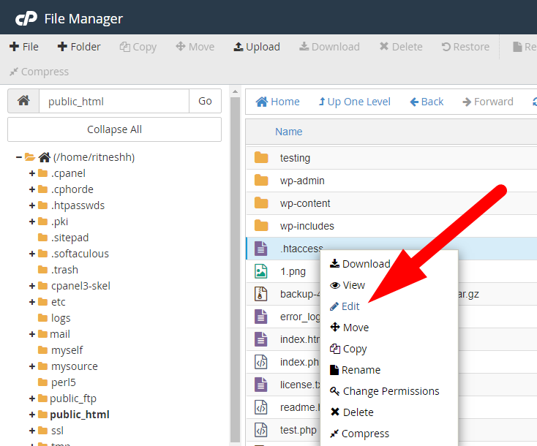Select the .trash tree folder
The height and width of the screenshot is (446, 537).
(x=58, y=270)
